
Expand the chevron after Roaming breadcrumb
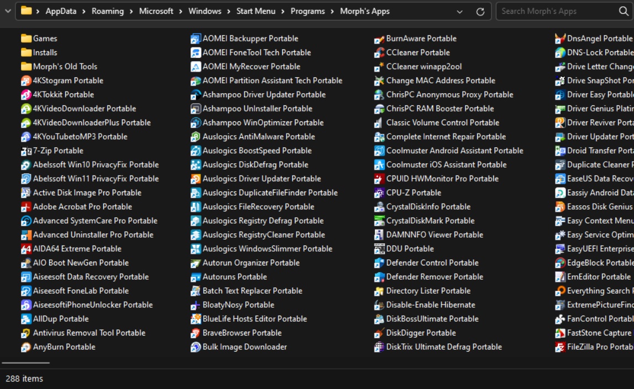coord(131,11)
